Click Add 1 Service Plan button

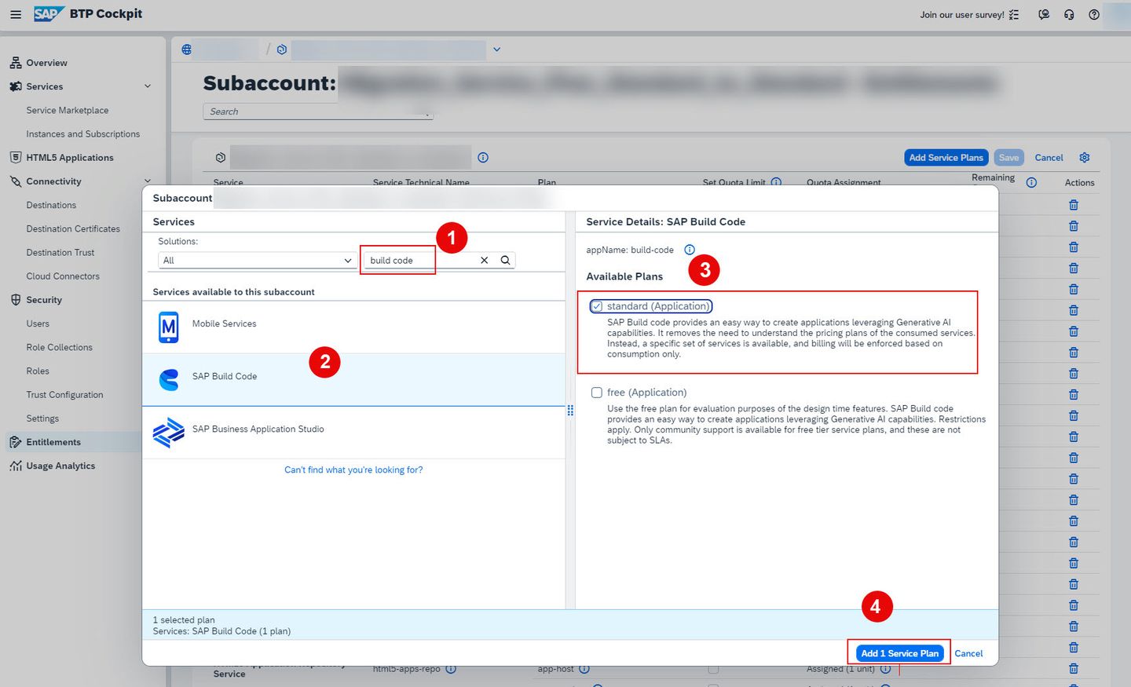click(x=899, y=653)
